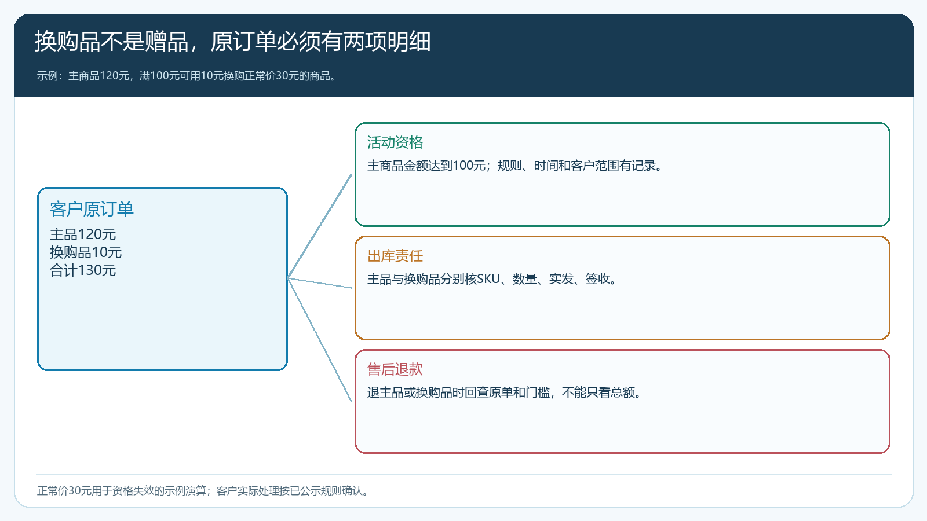This screenshot has height=521, width=927.
Task: Click the 活动资格 card heading
Action: coord(395,142)
